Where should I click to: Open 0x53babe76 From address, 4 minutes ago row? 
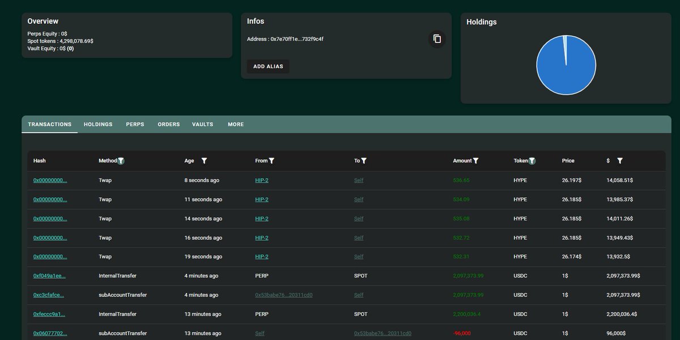coord(284,295)
